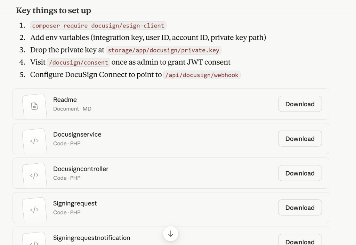Click 'Configure DocuSign Connect to point to' text

[96, 75]
